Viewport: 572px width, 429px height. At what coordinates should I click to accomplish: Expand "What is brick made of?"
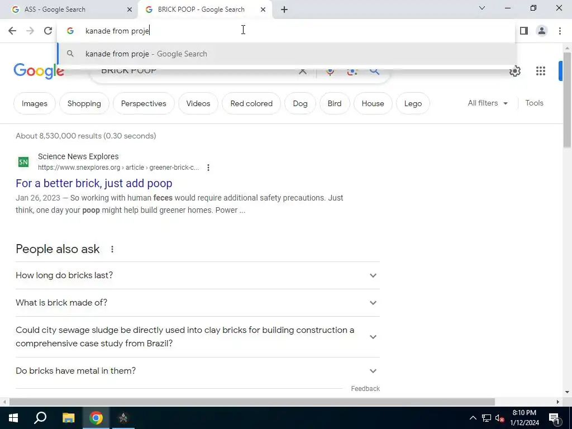coord(197,303)
